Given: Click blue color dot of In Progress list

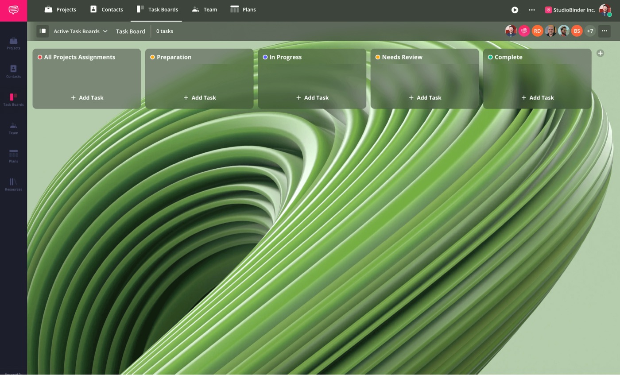Looking at the screenshot, I should click(265, 57).
